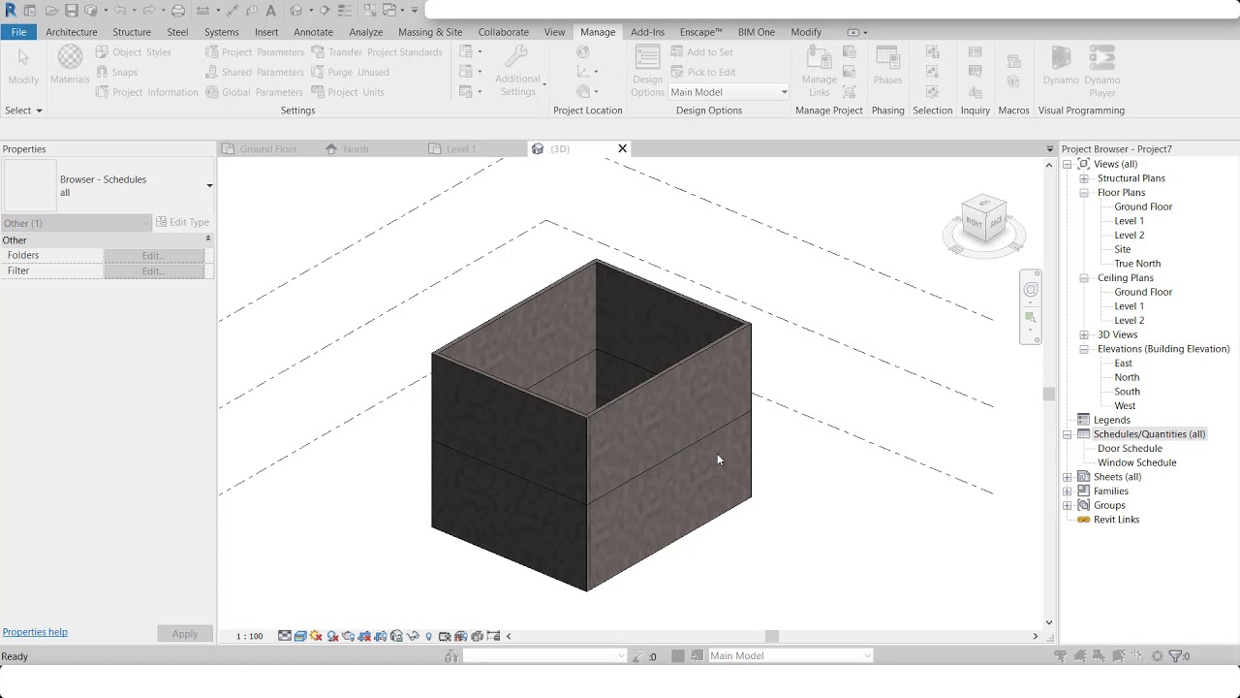
Task: Switch to the View ribbon tab
Action: pos(554,32)
